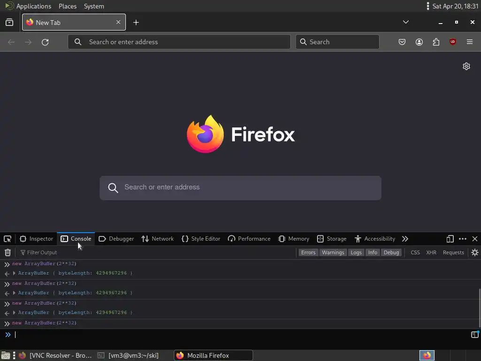
Task: Toggle the Requests filter
Action: point(453,252)
